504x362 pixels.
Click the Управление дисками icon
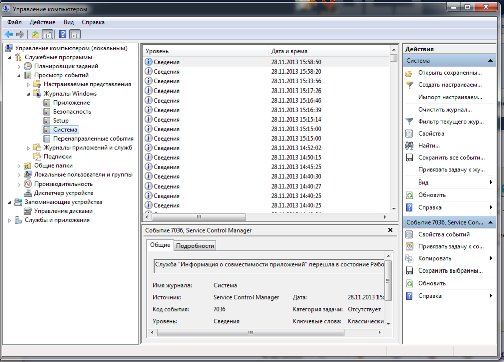(x=28, y=211)
